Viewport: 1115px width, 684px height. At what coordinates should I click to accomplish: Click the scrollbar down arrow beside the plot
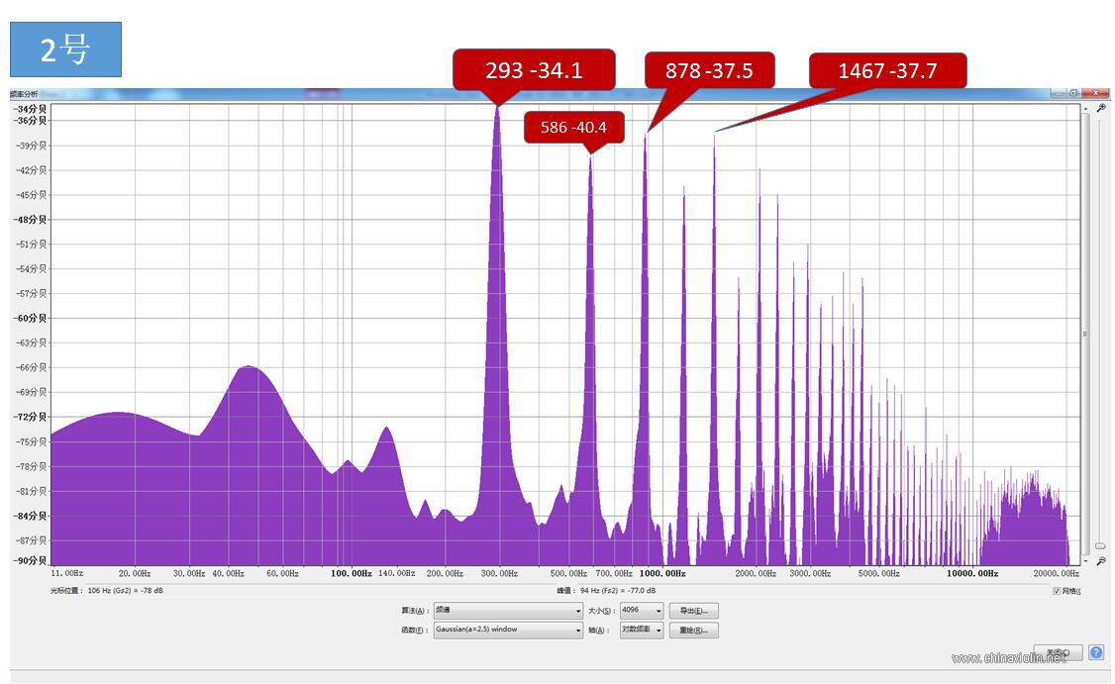(x=1085, y=561)
